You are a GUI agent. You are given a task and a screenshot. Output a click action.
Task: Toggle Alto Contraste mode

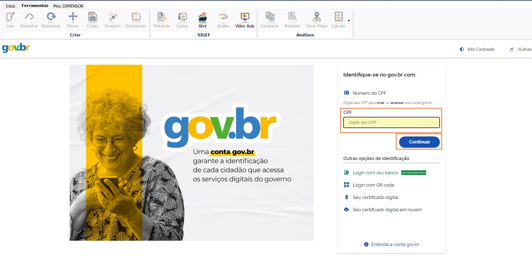click(477, 49)
